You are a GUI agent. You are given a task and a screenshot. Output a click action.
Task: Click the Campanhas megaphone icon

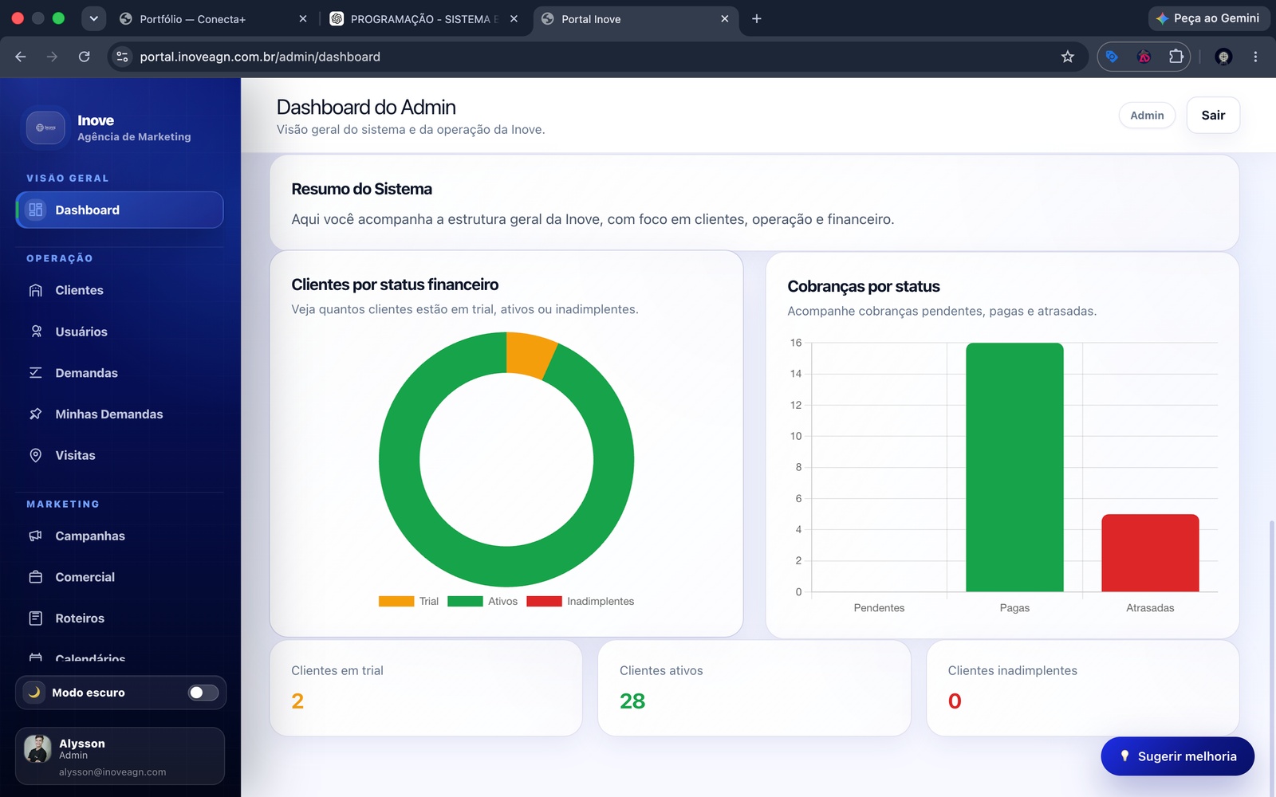click(36, 536)
